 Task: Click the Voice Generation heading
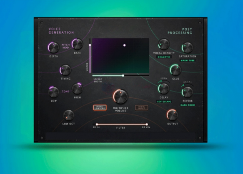click(x=61, y=31)
